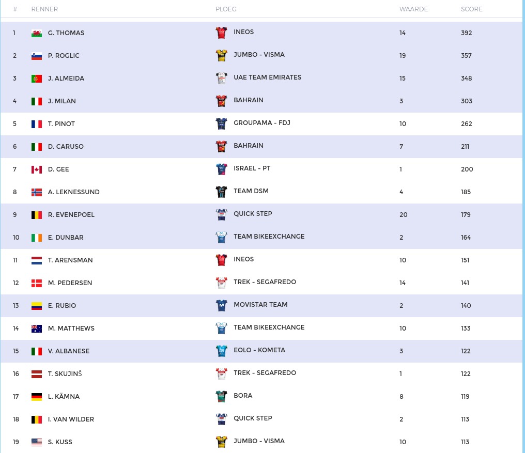Select the Trek - Segafredo team in M. Pedersen's row
Screen dimensions: 525x453
pyautogui.click(x=265, y=282)
